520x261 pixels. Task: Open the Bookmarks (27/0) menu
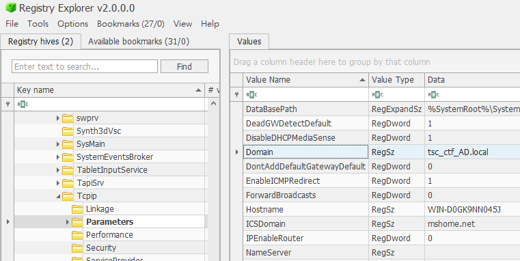coord(131,24)
